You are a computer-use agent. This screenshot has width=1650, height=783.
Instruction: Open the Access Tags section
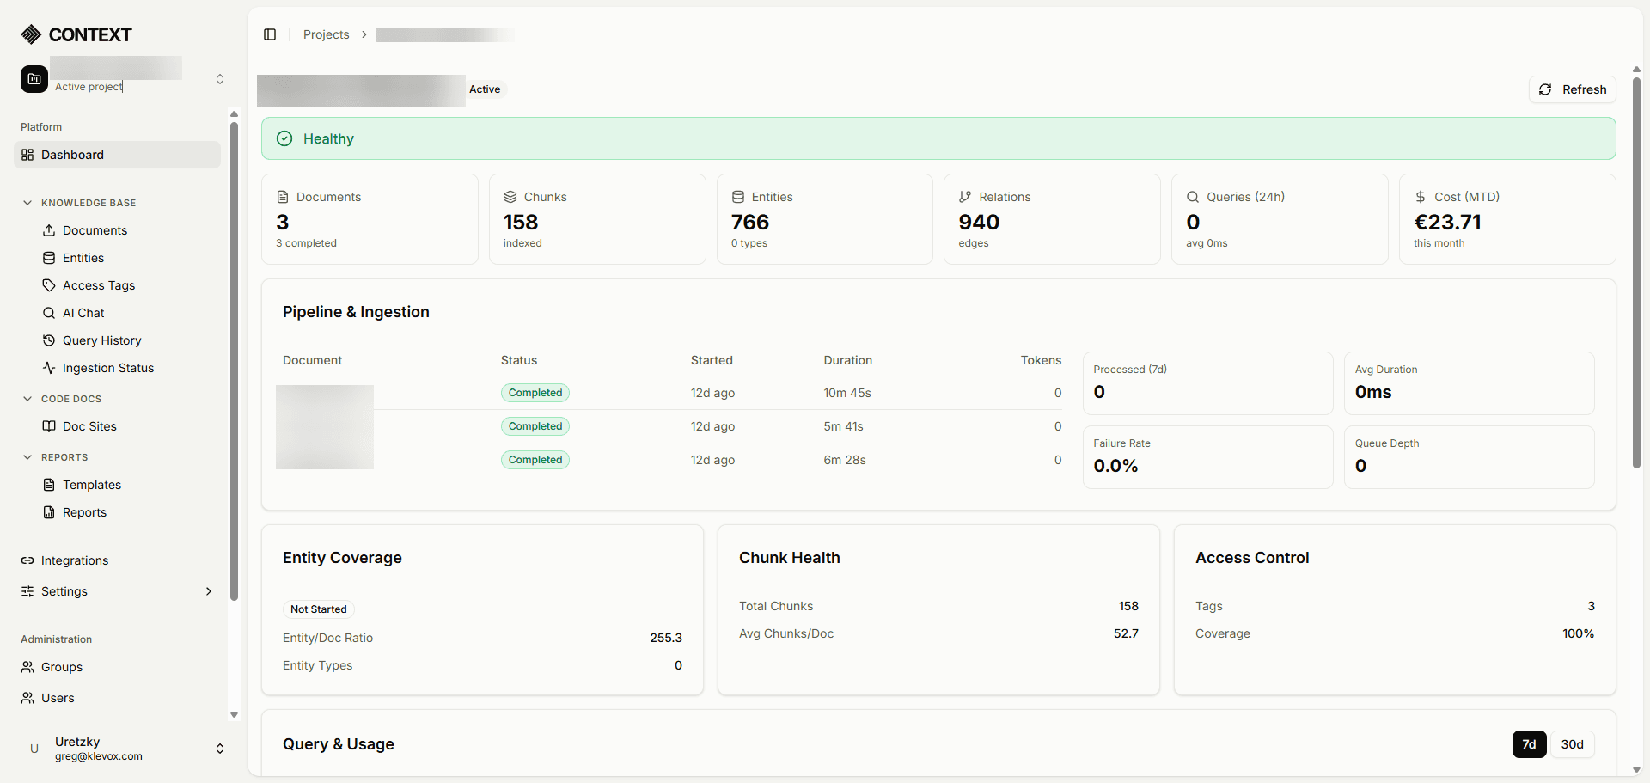pos(98,284)
